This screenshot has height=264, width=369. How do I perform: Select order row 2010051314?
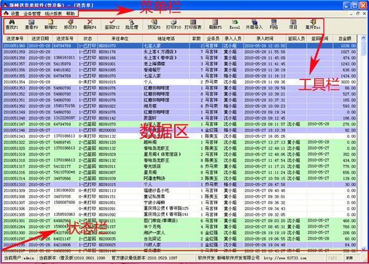[180, 178]
